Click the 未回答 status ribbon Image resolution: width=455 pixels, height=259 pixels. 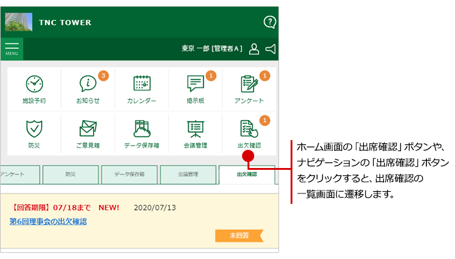click(238, 235)
